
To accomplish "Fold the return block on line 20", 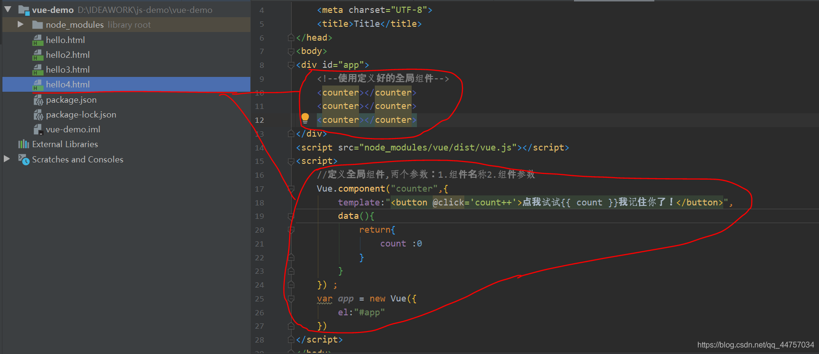I will point(291,230).
